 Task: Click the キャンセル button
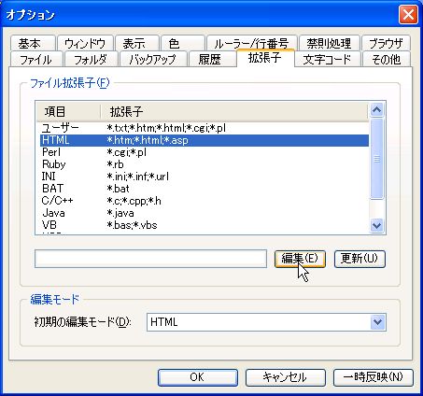(286, 377)
